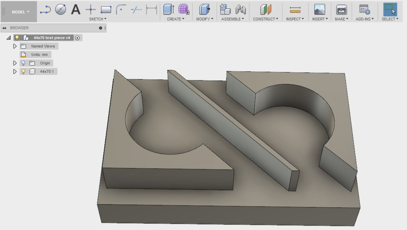Click the activate radio next to 44x70 test piece v4
Image resolution: width=407 pixels, height=230 pixels.
point(77,38)
